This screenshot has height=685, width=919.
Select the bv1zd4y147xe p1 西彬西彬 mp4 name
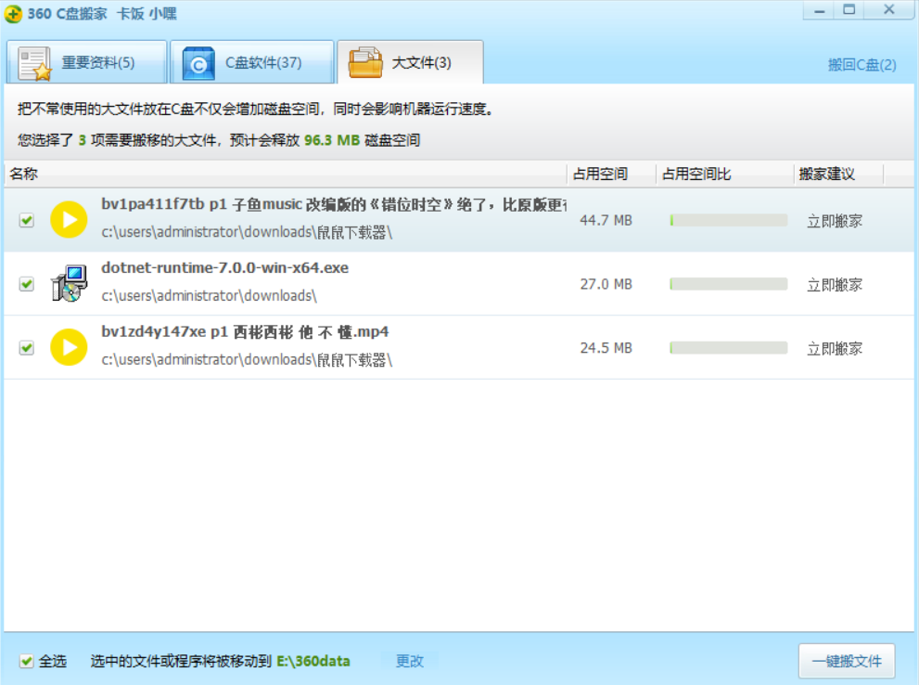245,332
